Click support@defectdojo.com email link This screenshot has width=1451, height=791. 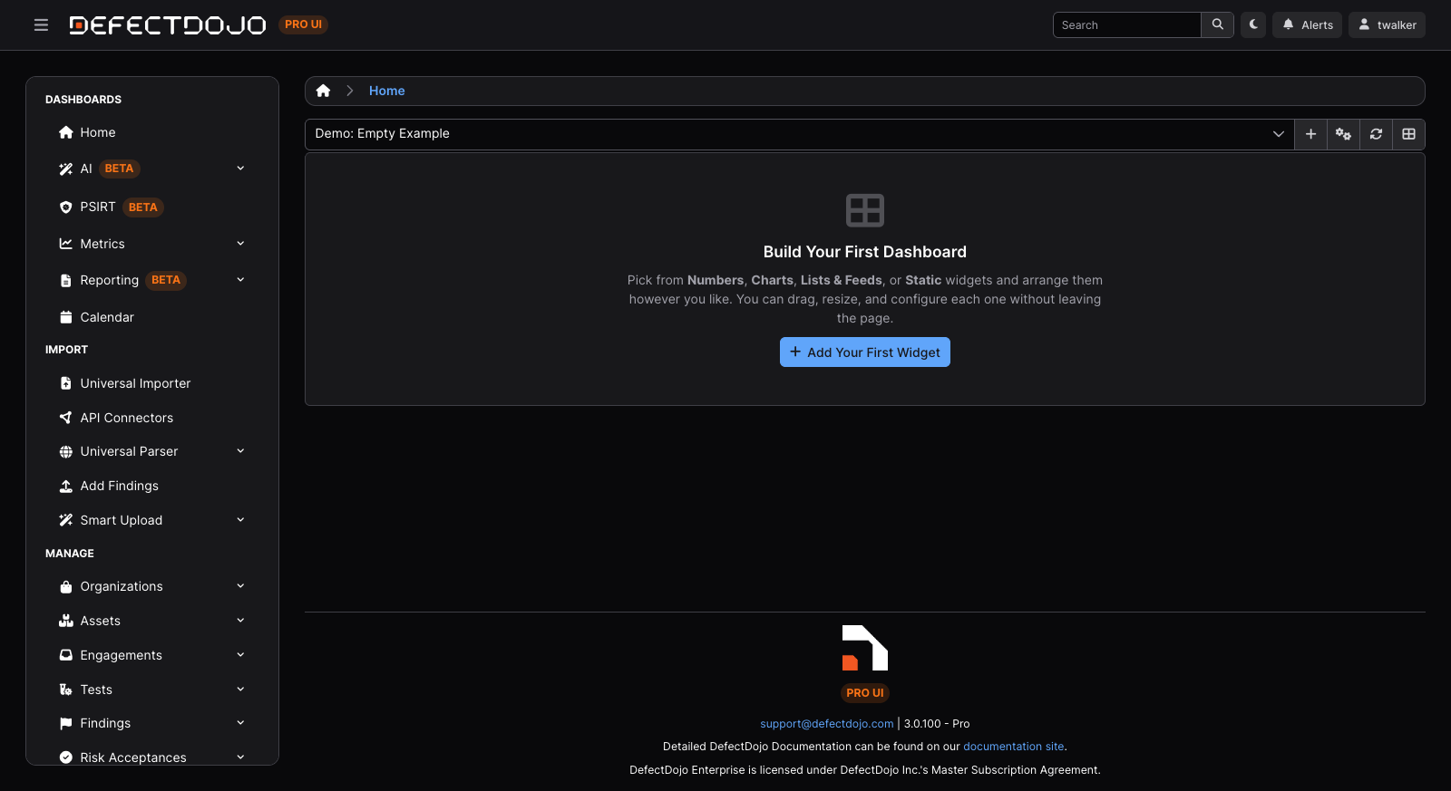pyautogui.click(x=827, y=723)
